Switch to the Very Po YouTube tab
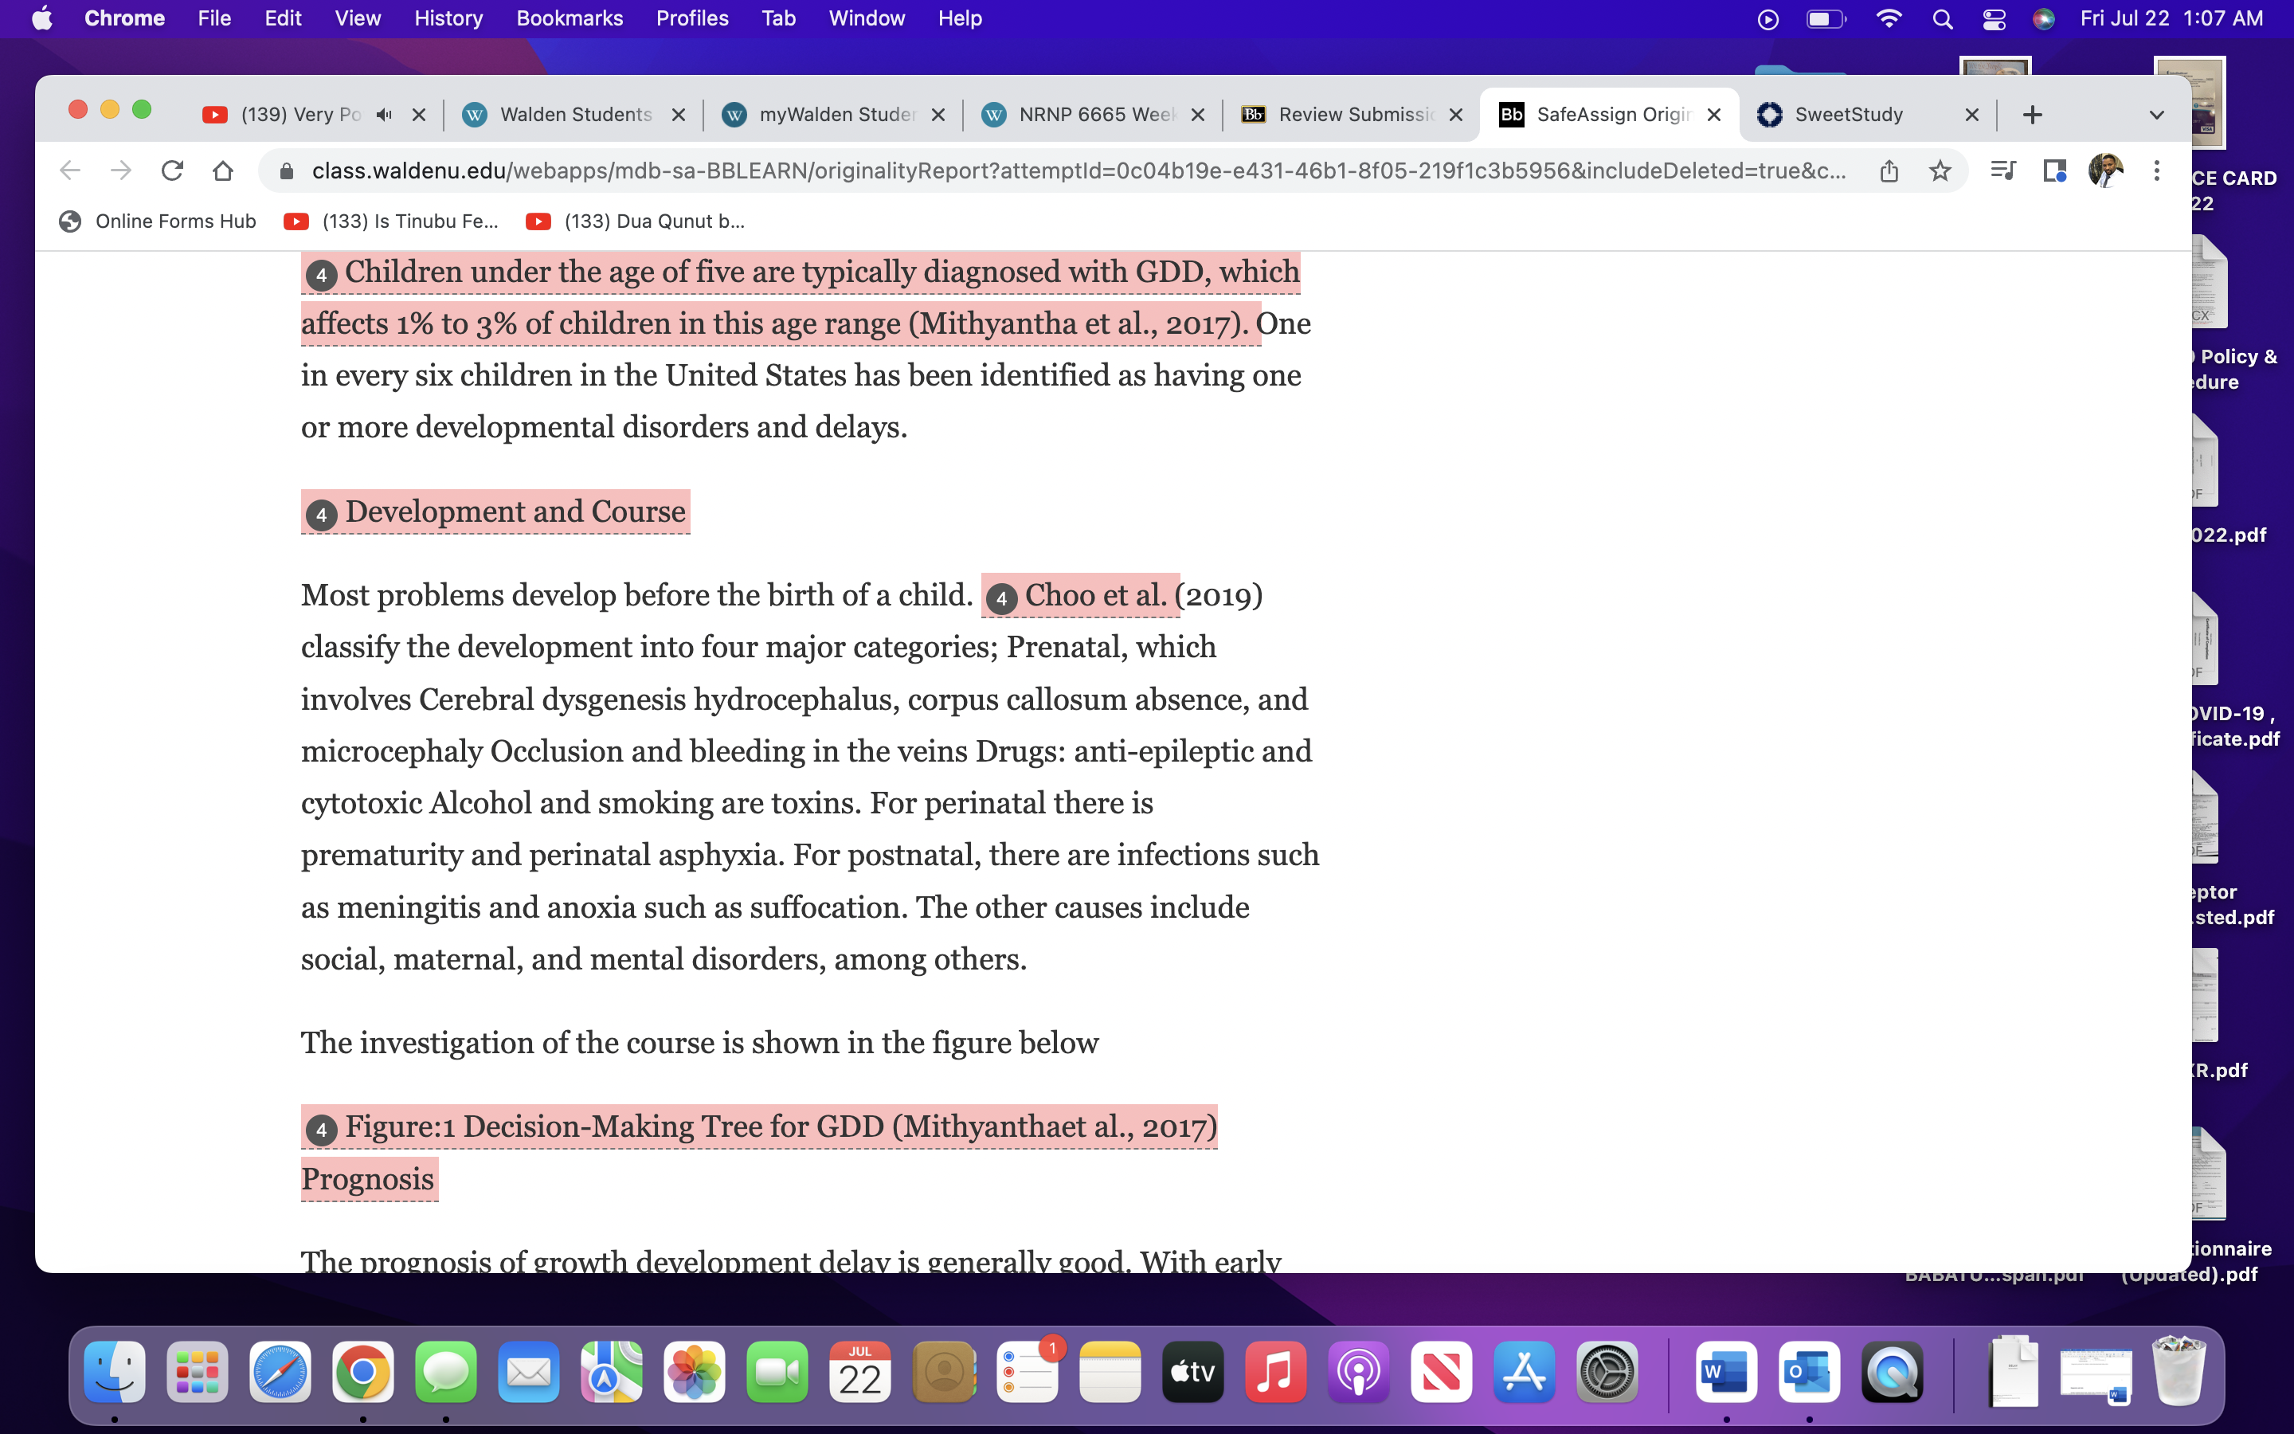 coord(299,115)
